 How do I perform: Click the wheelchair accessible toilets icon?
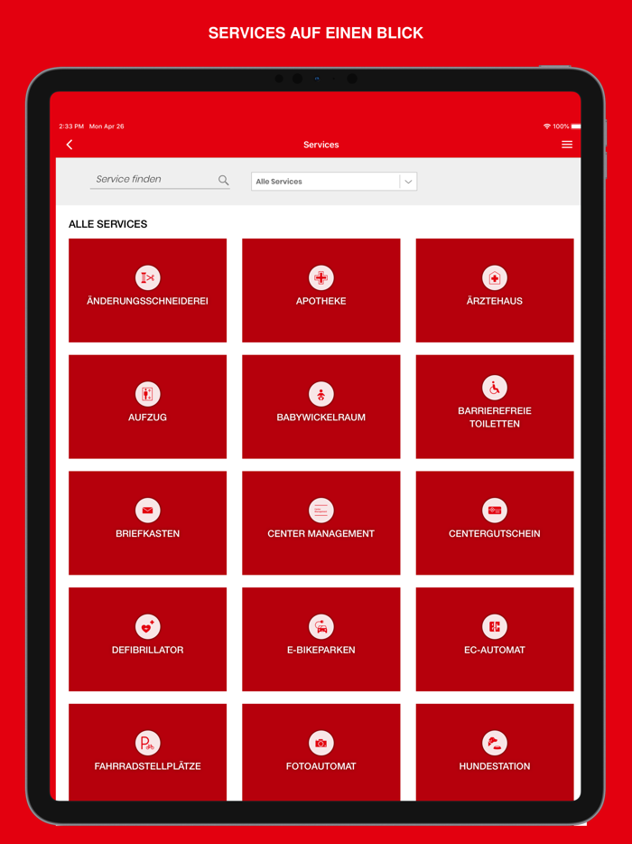click(x=494, y=388)
